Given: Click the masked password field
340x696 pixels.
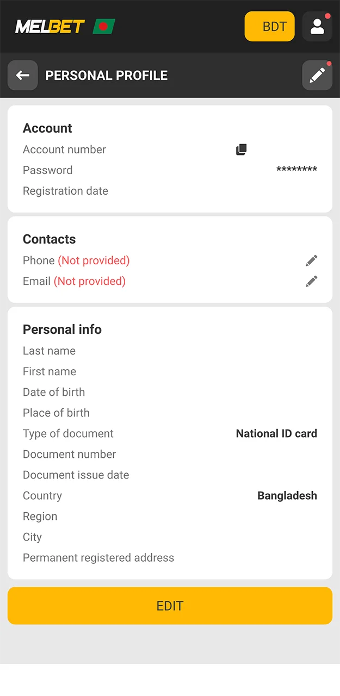Looking at the screenshot, I should coord(297,170).
